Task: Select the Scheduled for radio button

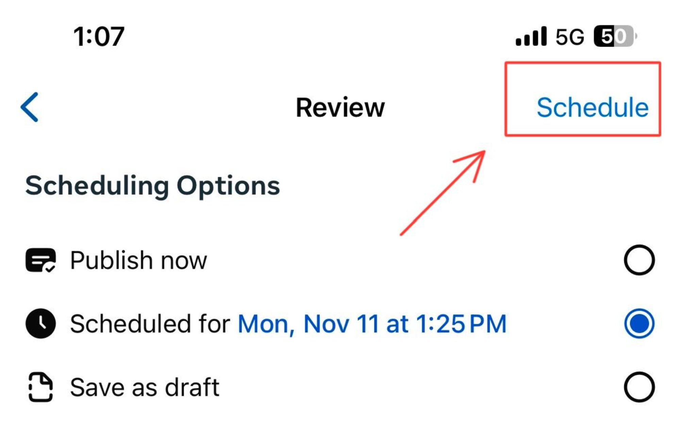Action: [639, 323]
